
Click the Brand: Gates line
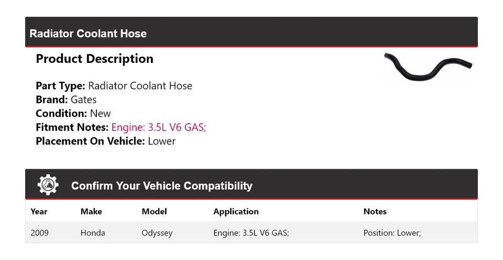tap(66, 100)
